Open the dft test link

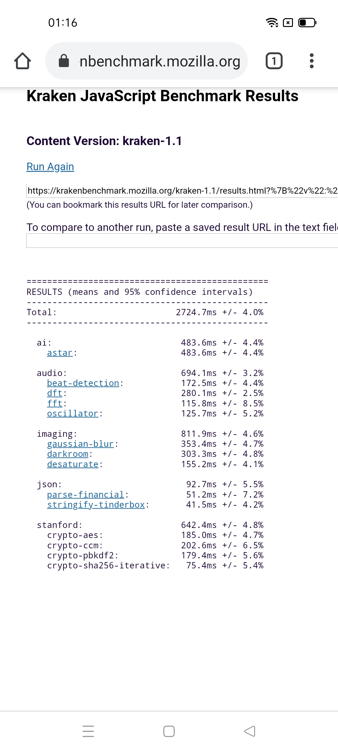(x=55, y=393)
